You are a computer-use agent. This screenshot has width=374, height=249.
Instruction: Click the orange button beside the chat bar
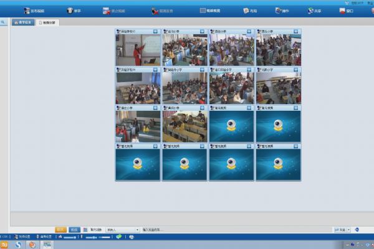click(x=60, y=230)
